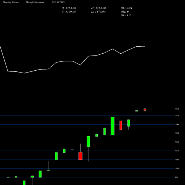Click the latest red candle at the top
This screenshot has width=185, height=185.
point(145,110)
